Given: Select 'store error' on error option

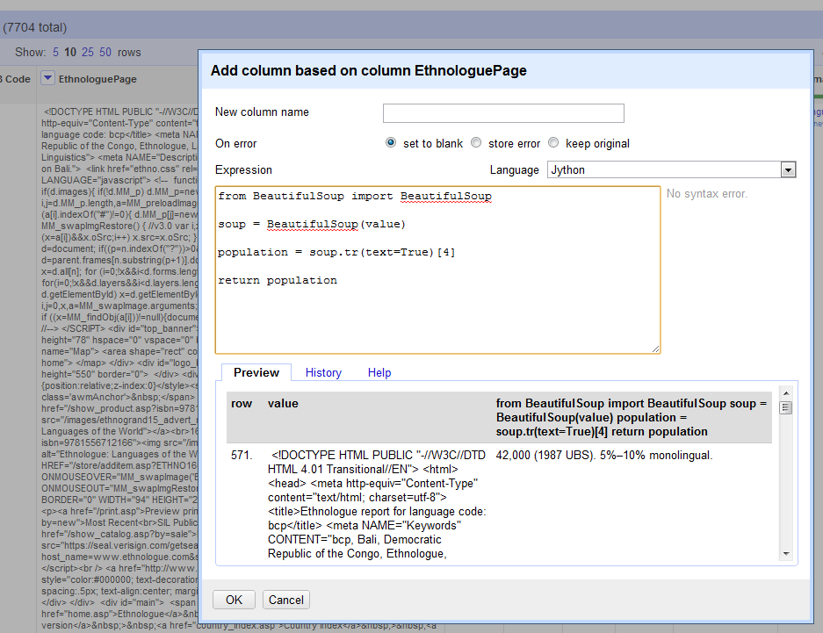Looking at the screenshot, I should pyautogui.click(x=476, y=143).
